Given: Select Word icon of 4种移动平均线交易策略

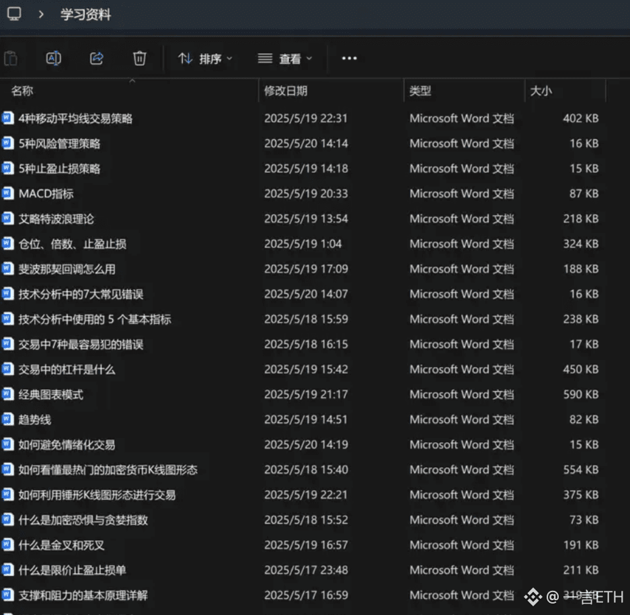Looking at the screenshot, I should click(7, 118).
